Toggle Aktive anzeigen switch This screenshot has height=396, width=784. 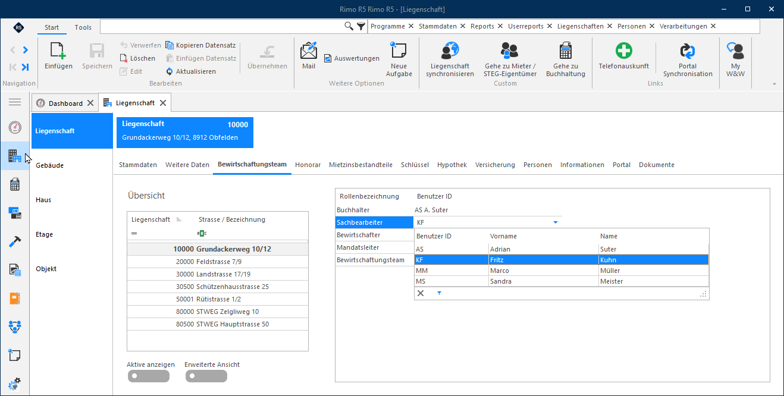click(148, 376)
